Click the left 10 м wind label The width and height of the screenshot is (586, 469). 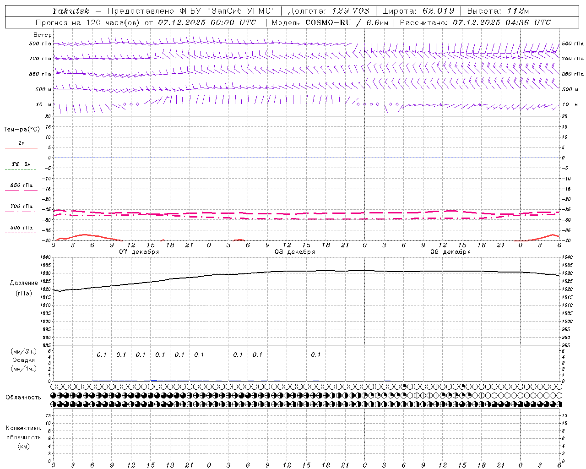point(43,104)
